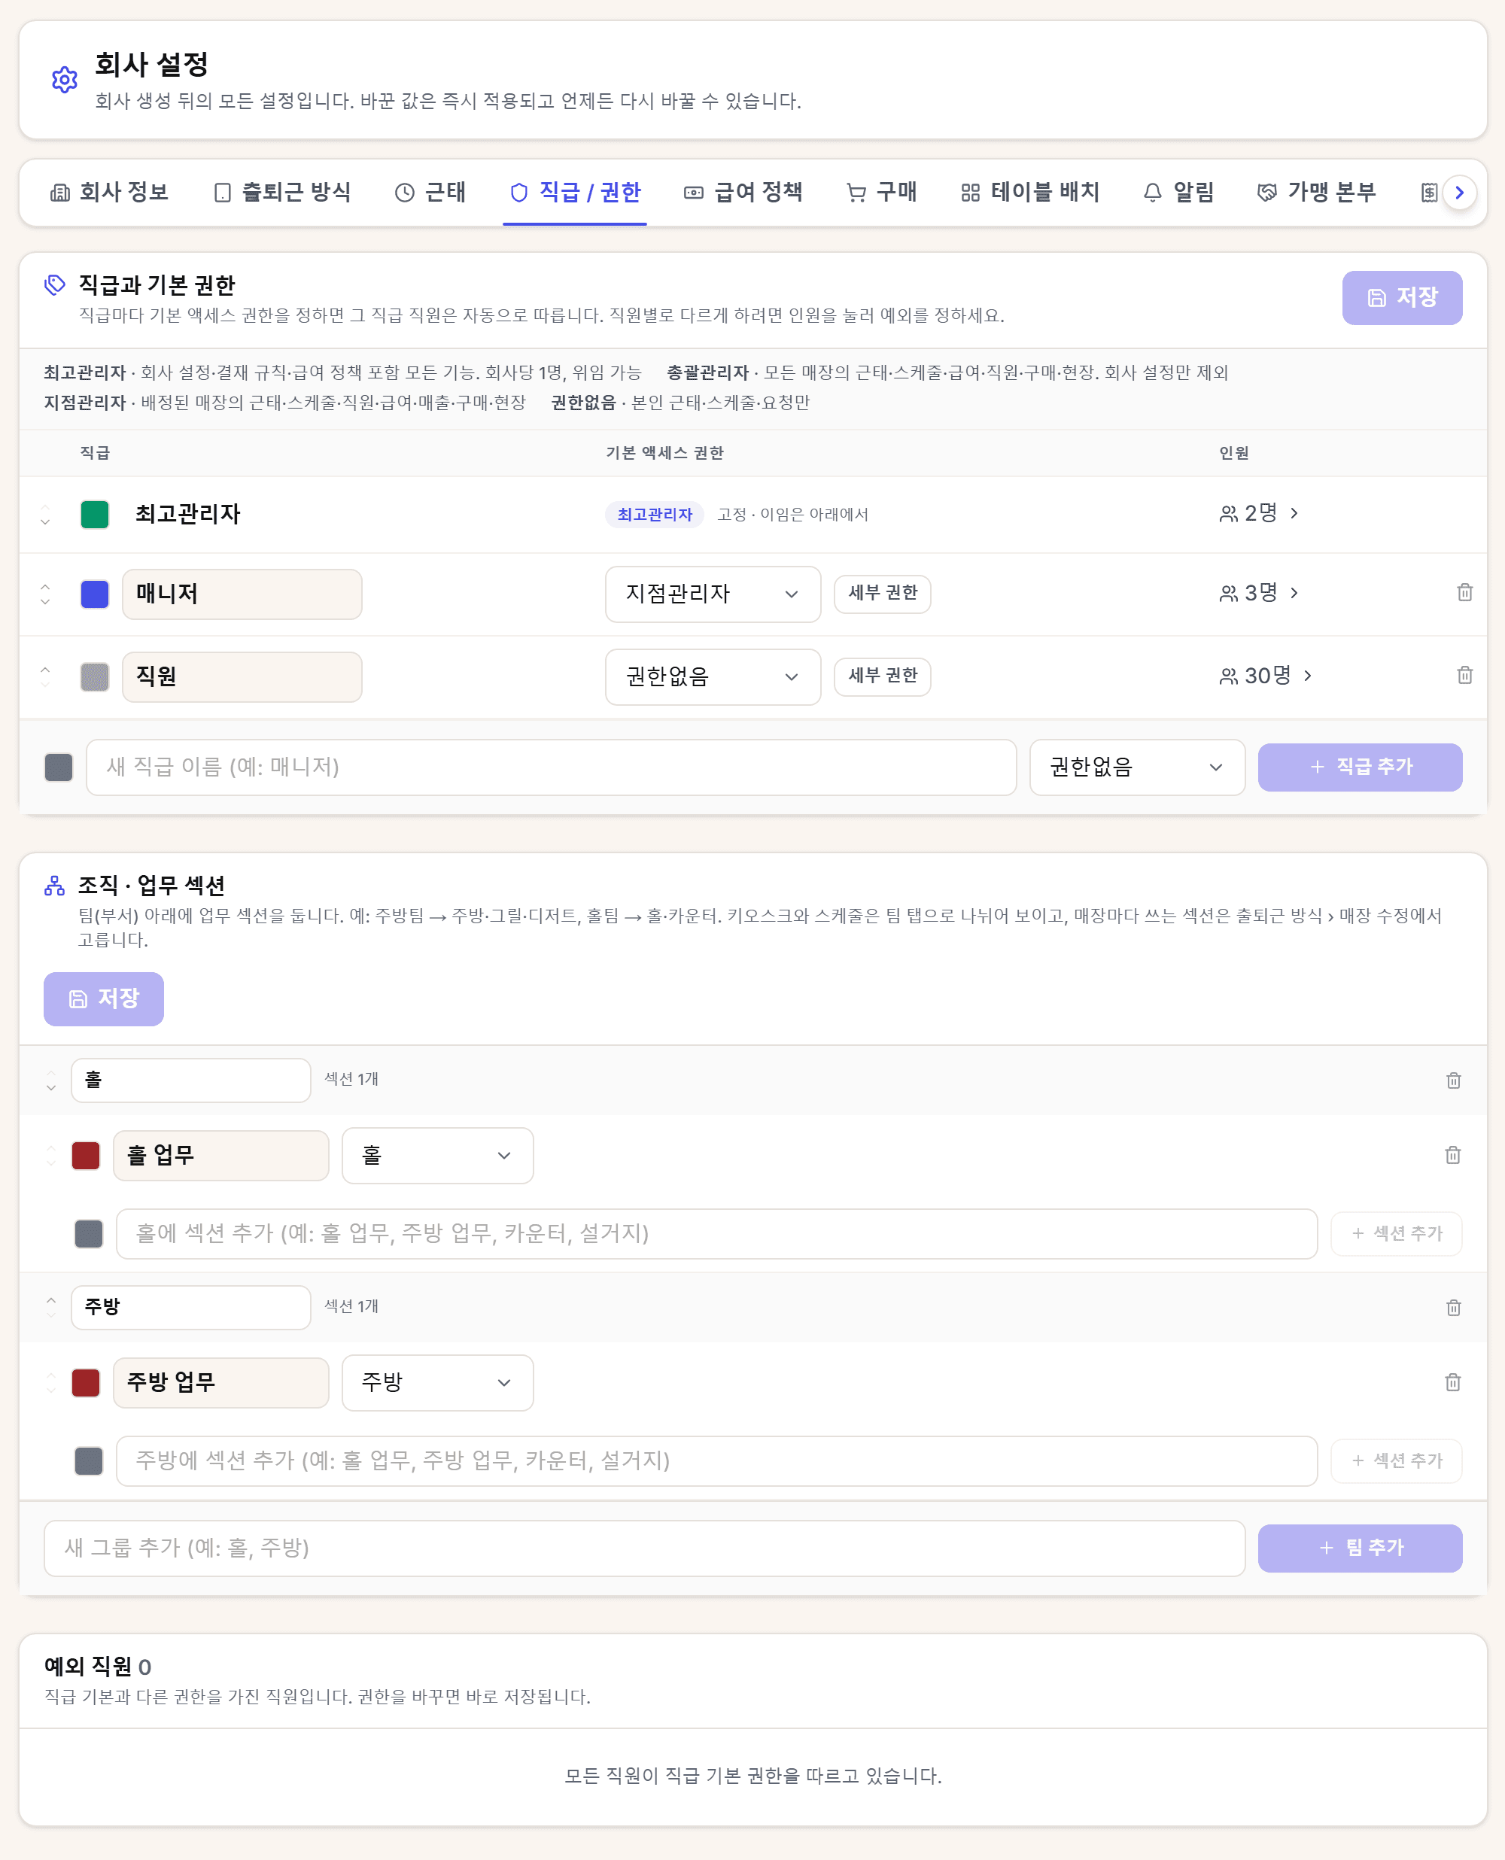The height and width of the screenshot is (1860, 1505).
Task: Click 저장 in 조직·업무 섹션 panel
Action: (103, 998)
